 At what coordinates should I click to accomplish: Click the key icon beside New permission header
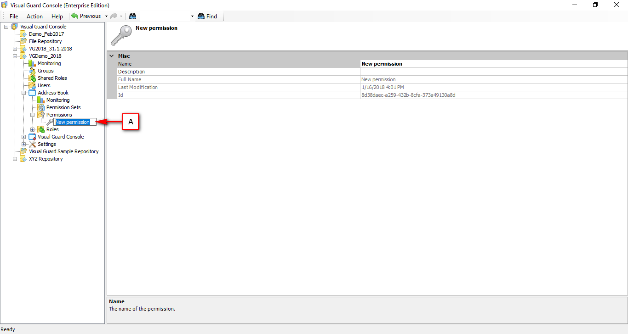pos(120,34)
